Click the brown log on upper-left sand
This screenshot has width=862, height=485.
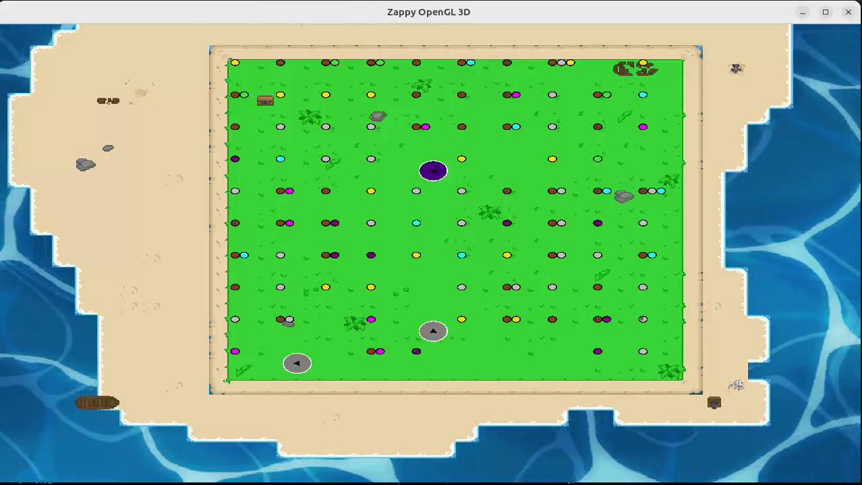(x=108, y=101)
